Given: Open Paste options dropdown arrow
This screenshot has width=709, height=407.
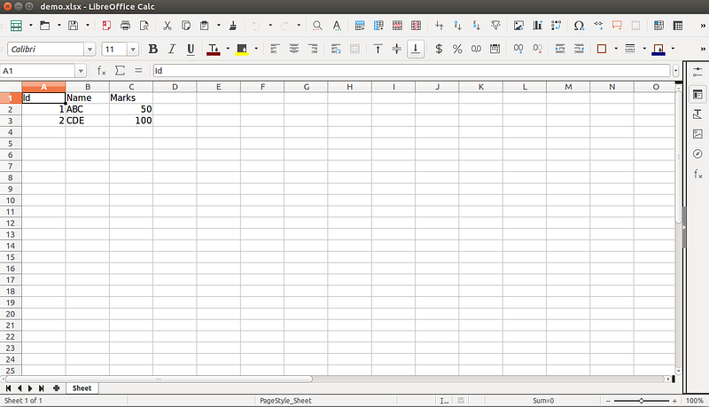Looking at the screenshot, I should (x=218, y=26).
